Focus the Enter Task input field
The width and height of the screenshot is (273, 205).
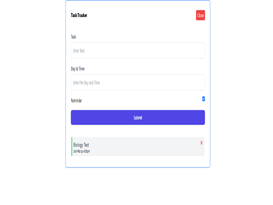[x=138, y=51]
